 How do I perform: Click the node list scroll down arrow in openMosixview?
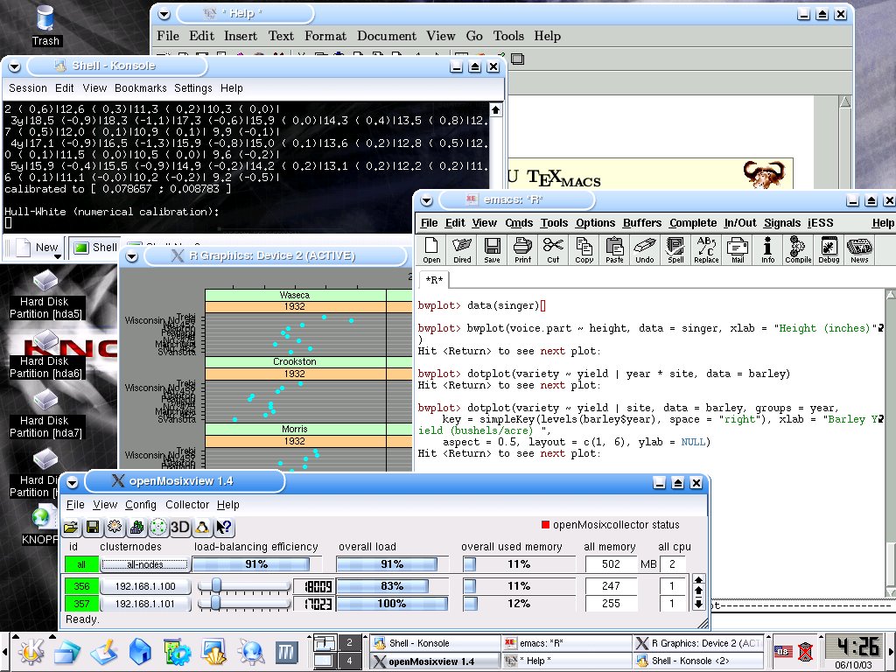tap(697, 604)
